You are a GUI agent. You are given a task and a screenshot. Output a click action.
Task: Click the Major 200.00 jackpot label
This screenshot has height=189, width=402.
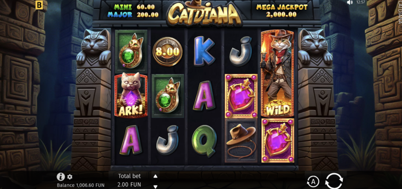(133, 15)
